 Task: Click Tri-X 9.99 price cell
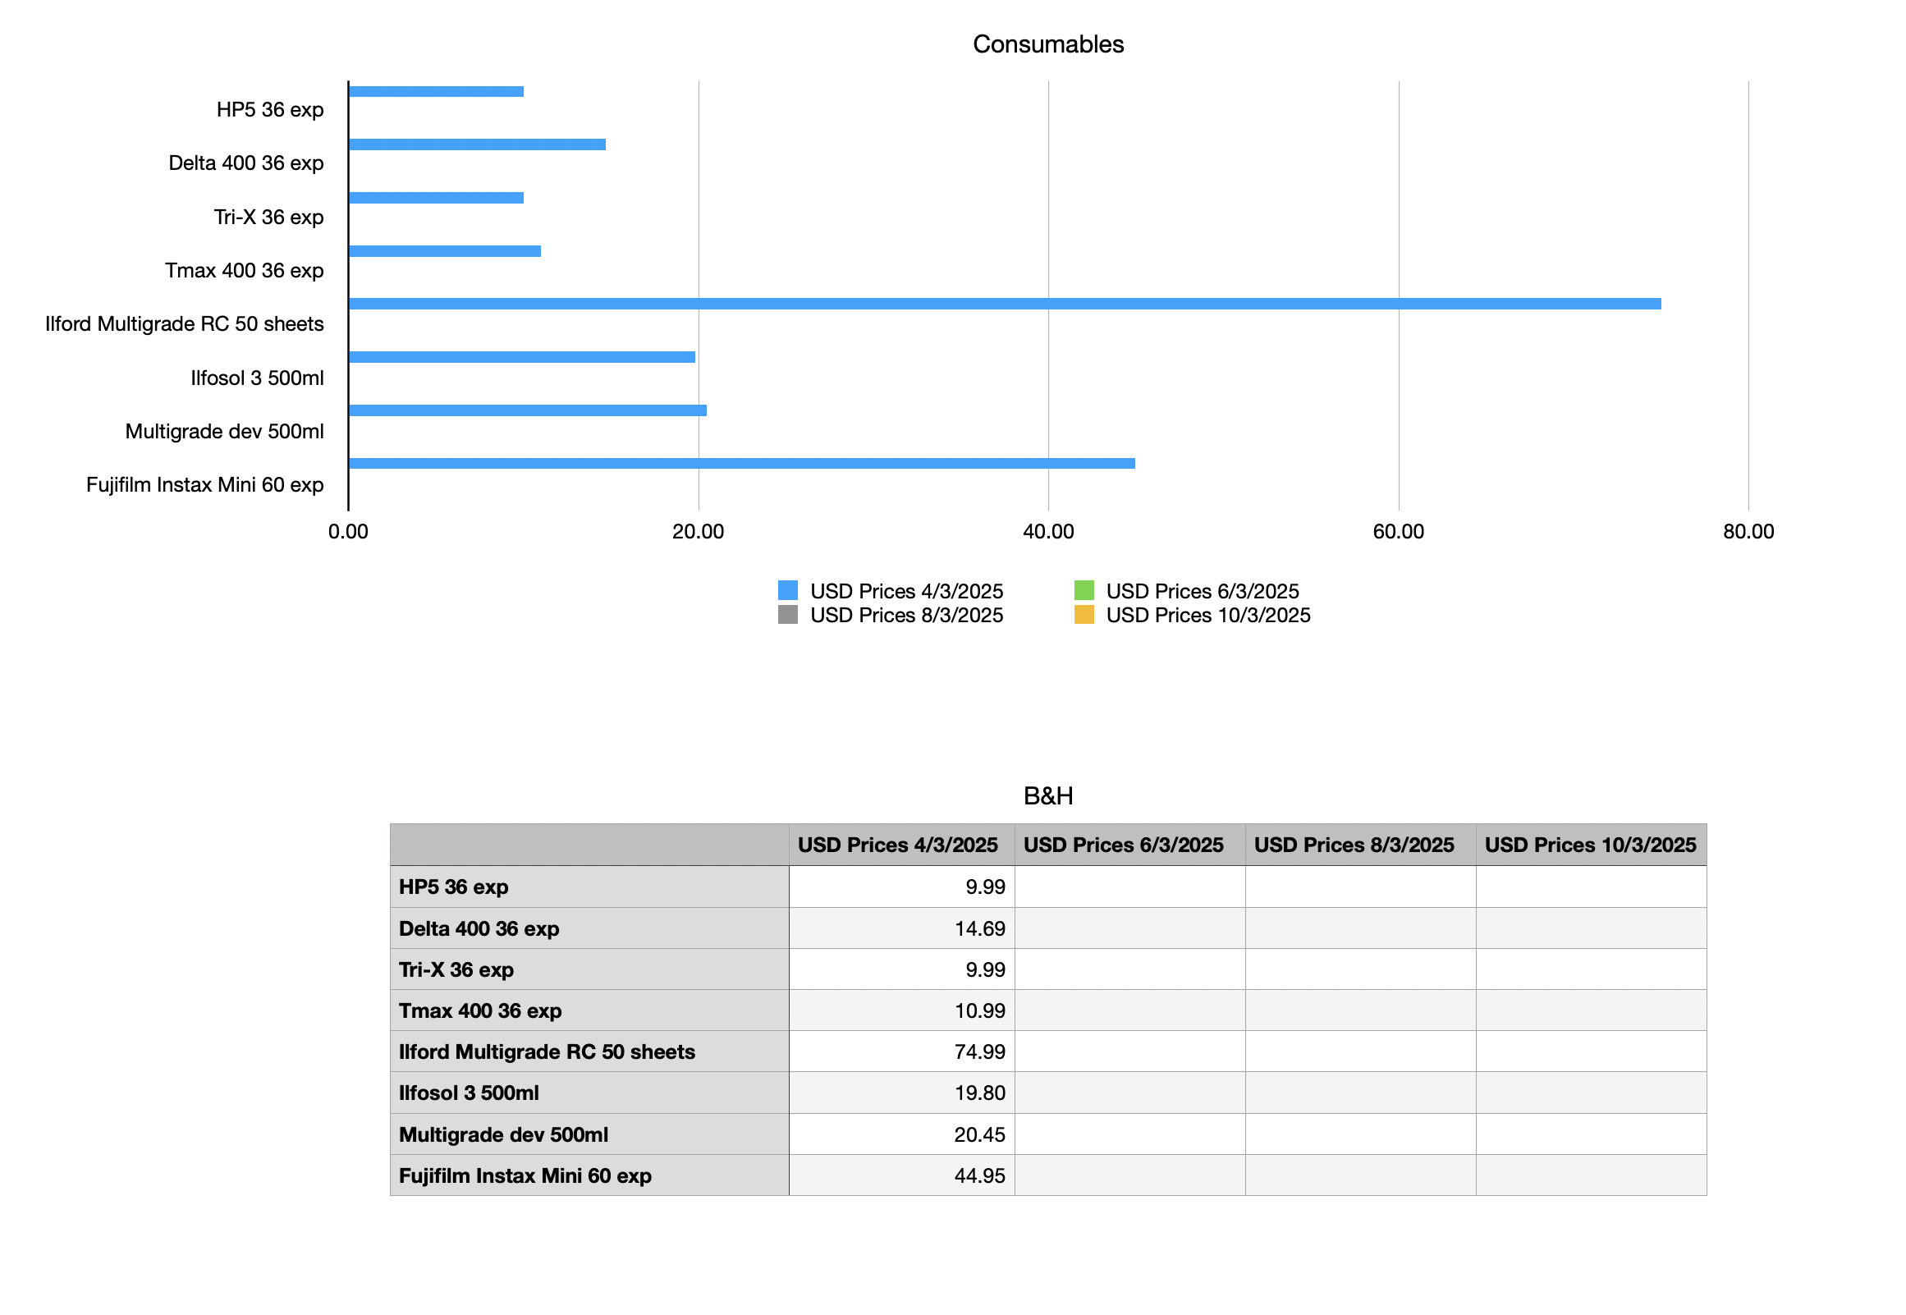pyautogui.click(x=902, y=969)
